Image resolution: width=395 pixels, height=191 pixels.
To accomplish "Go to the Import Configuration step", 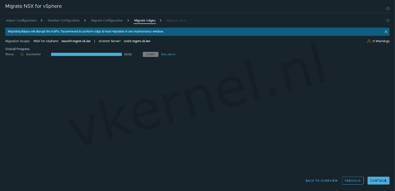I will (21, 20).
